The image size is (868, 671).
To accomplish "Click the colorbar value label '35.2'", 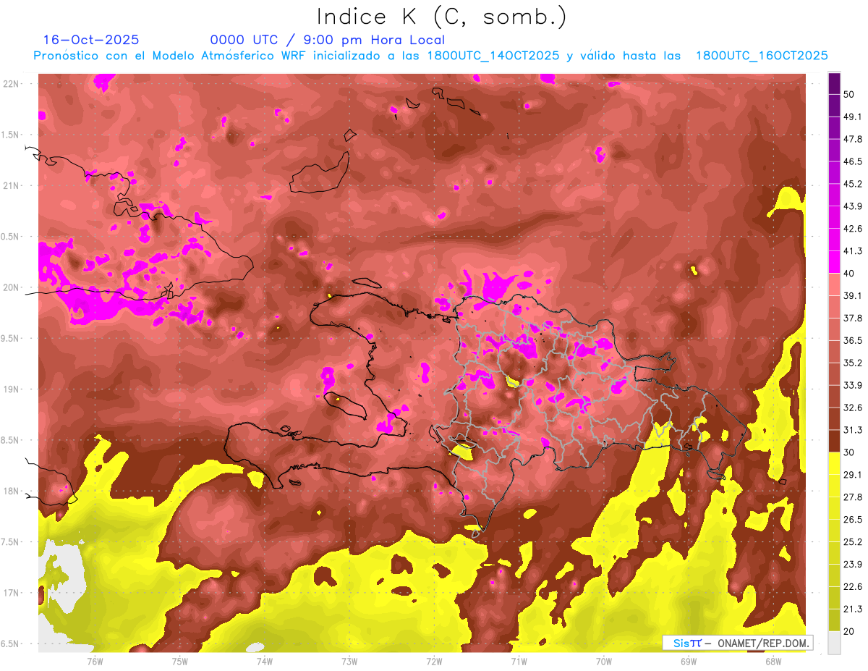I will [x=853, y=363].
